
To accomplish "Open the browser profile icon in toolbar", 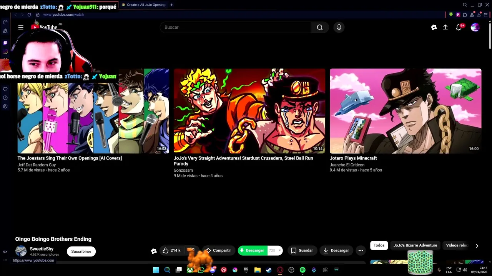I will pos(472,15).
